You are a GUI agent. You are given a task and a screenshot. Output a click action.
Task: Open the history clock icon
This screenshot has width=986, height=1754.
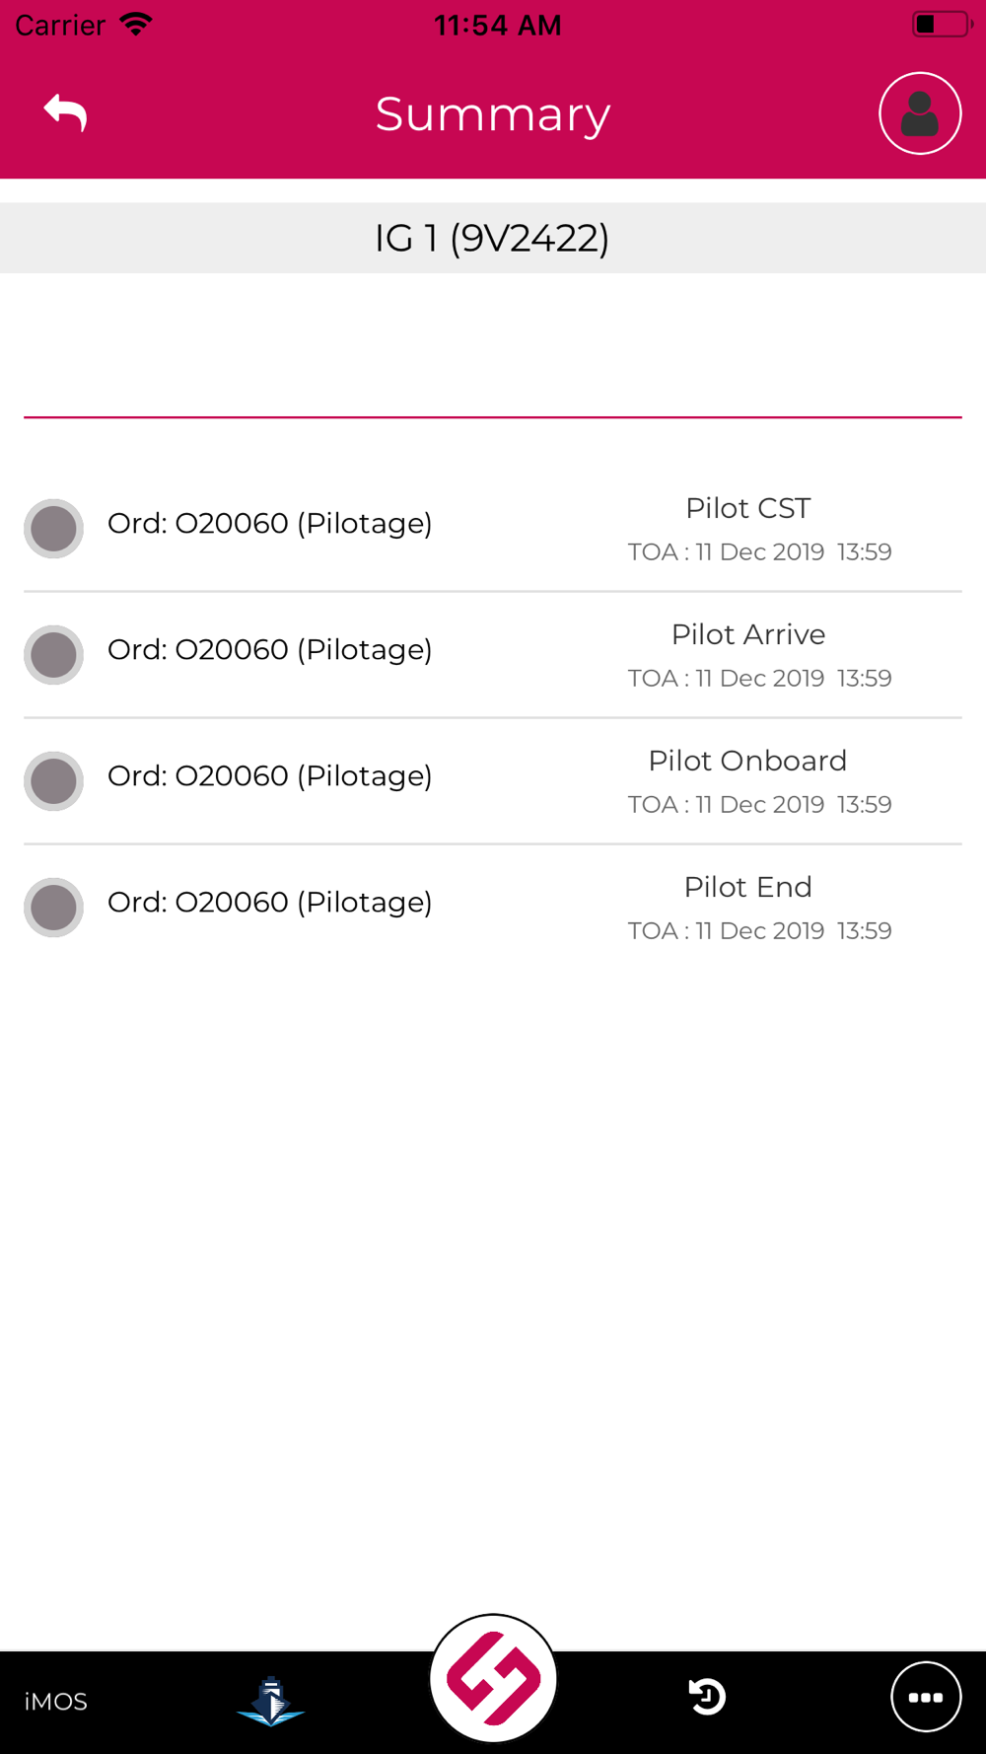point(707,1697)
